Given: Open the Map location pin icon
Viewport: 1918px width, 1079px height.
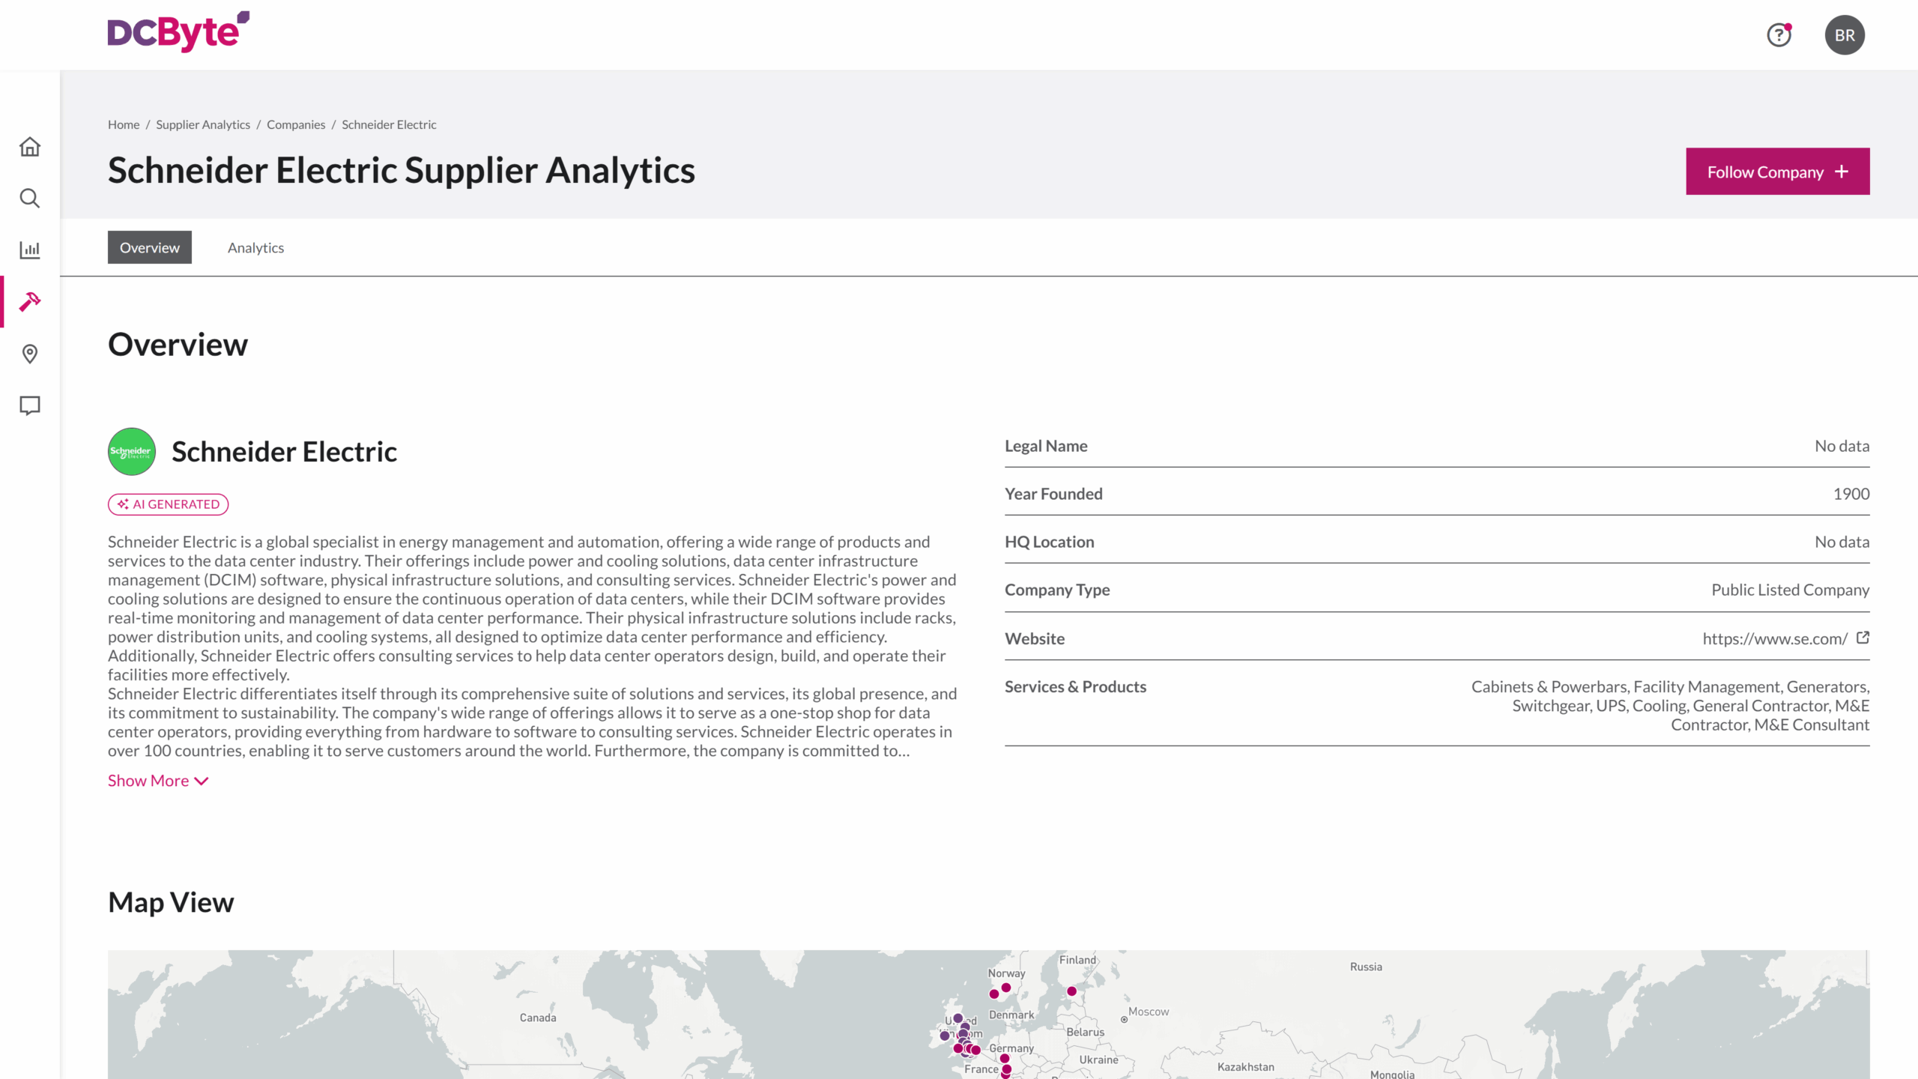Looking at the screenshot, I should 30,354.
